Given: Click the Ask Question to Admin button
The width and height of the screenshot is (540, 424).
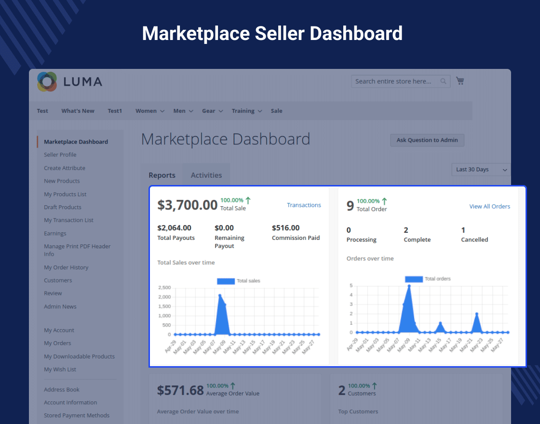Looking at the screenshot, I should 427,140.
